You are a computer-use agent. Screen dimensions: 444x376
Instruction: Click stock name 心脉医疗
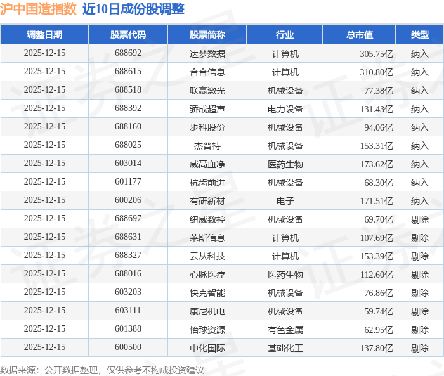pyautogui.click(x=207, y=275)
